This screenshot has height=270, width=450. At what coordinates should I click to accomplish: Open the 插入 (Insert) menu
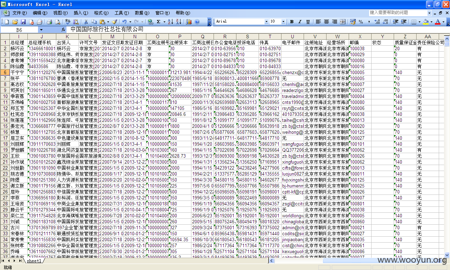(x=81, y=13)
